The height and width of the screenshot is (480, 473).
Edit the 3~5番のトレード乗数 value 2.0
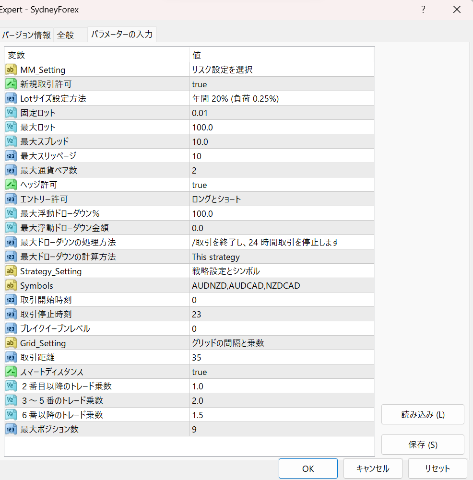282,400
